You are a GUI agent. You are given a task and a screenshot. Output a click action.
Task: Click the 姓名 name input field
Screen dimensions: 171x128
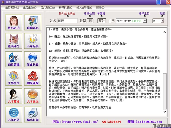pos(67,21)
